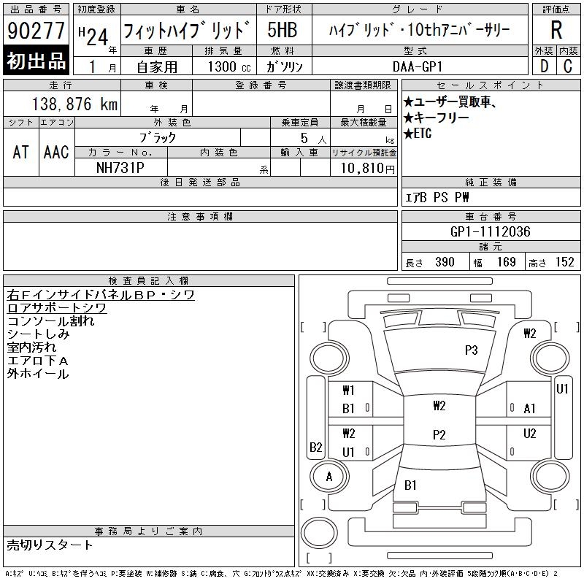Image resolution: width=584 pixels, height=584 pixels.
Task: Click the P2 mark on the roof
Action: pos(439,434)
